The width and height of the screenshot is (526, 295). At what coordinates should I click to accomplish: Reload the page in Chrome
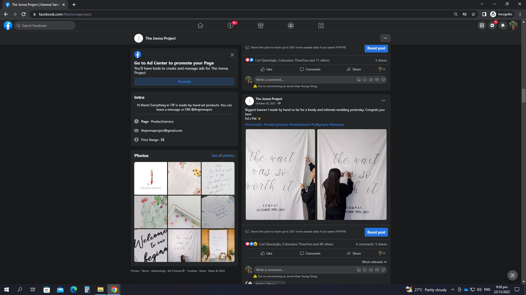(x=24, y=14)
